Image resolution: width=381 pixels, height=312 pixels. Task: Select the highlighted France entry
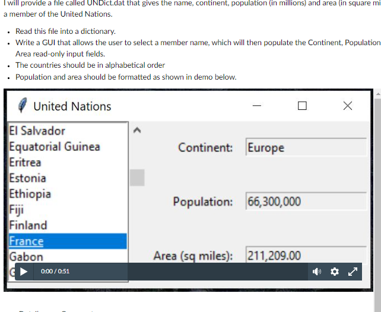(68, 241)
